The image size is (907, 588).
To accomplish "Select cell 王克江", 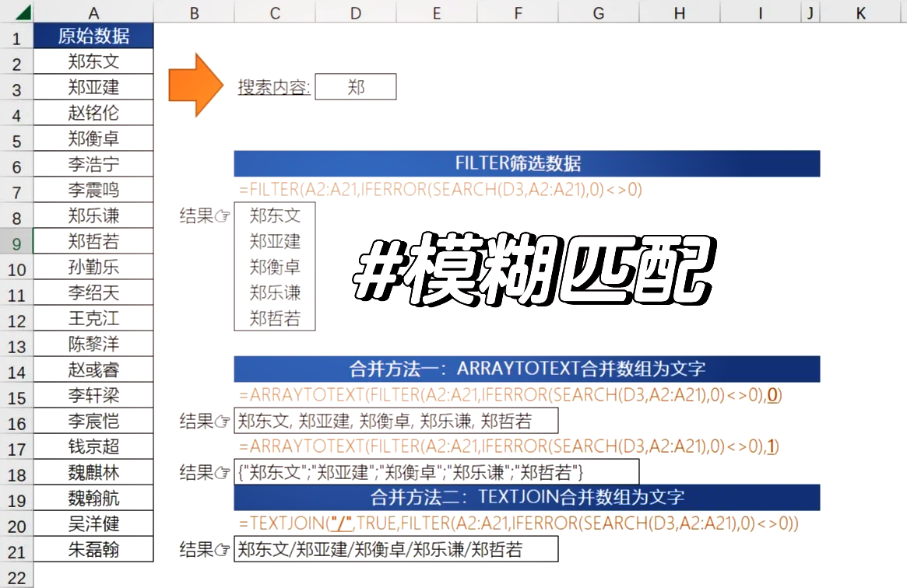I will tap(93, 318).
